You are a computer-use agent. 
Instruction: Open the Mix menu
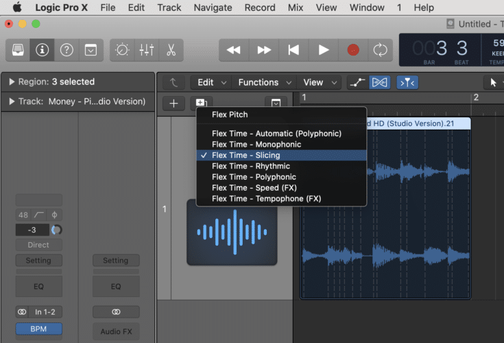click(x=296, y=8)
